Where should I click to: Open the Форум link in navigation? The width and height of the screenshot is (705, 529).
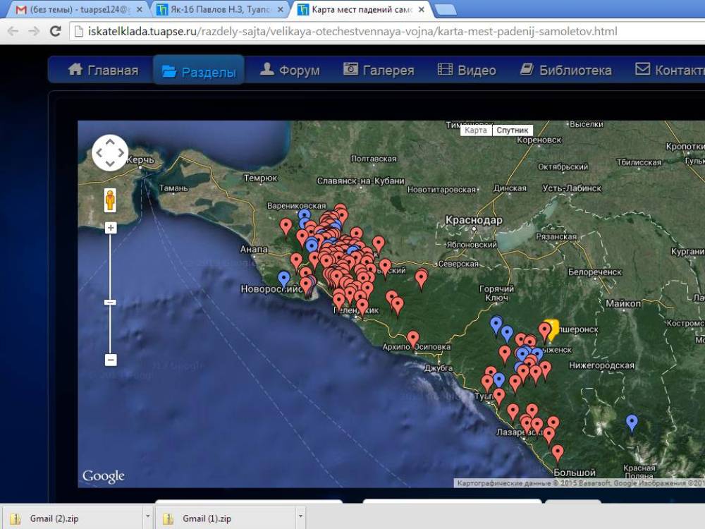(x=290, y=71)
